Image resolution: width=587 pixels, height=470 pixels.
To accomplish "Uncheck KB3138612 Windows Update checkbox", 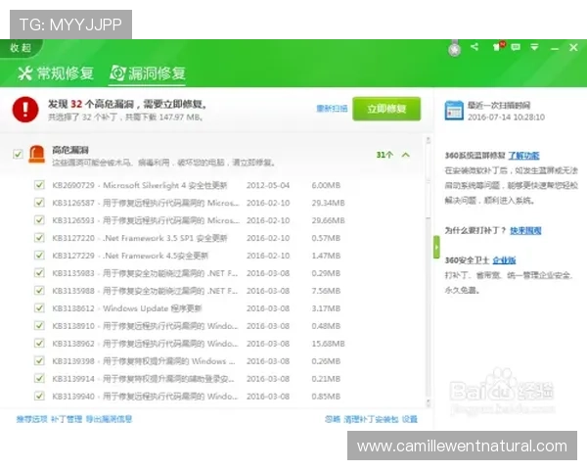I will pos(39,308).
